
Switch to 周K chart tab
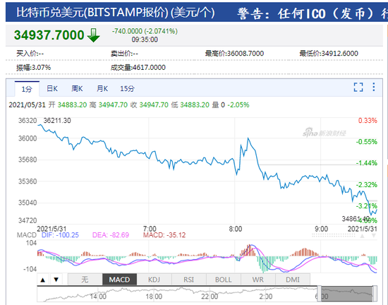click(x=77, y=89)
